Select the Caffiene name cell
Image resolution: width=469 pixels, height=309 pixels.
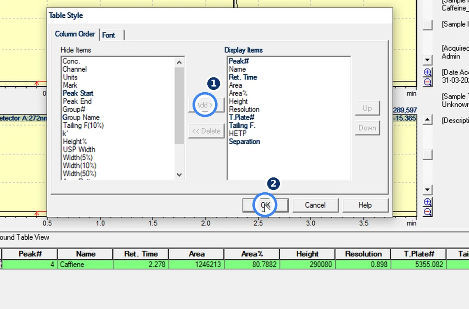(85, 265)
